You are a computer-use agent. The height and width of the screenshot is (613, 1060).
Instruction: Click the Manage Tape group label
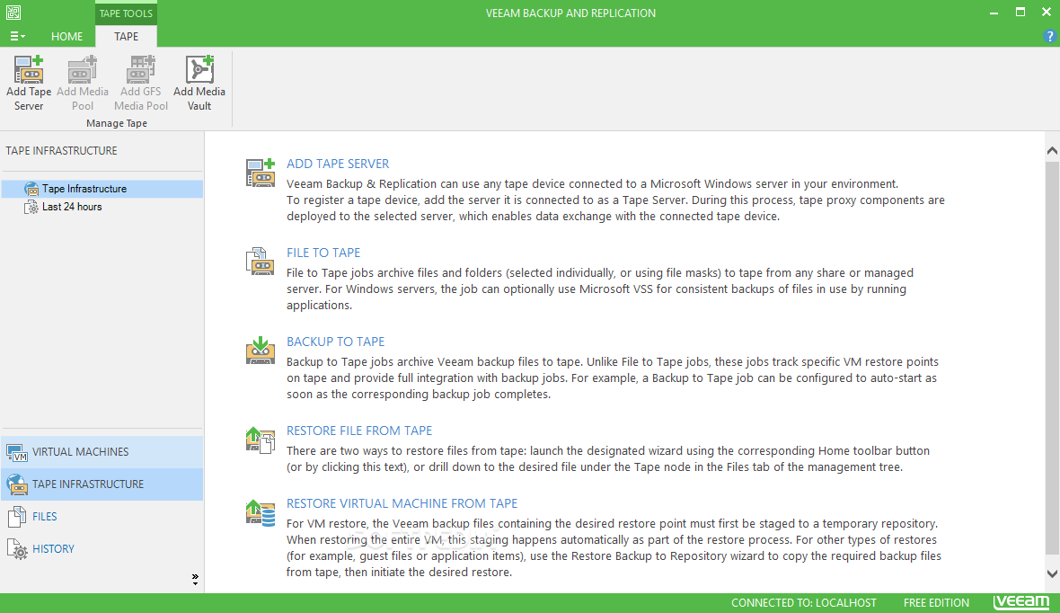tap(116, 123)
